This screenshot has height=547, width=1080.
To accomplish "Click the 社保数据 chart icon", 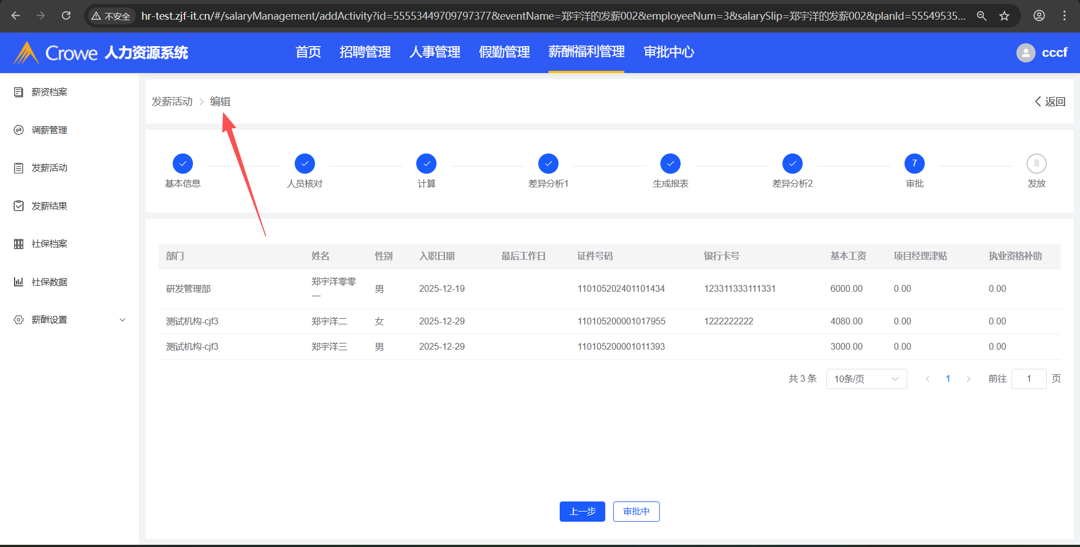I will (19, 282).
